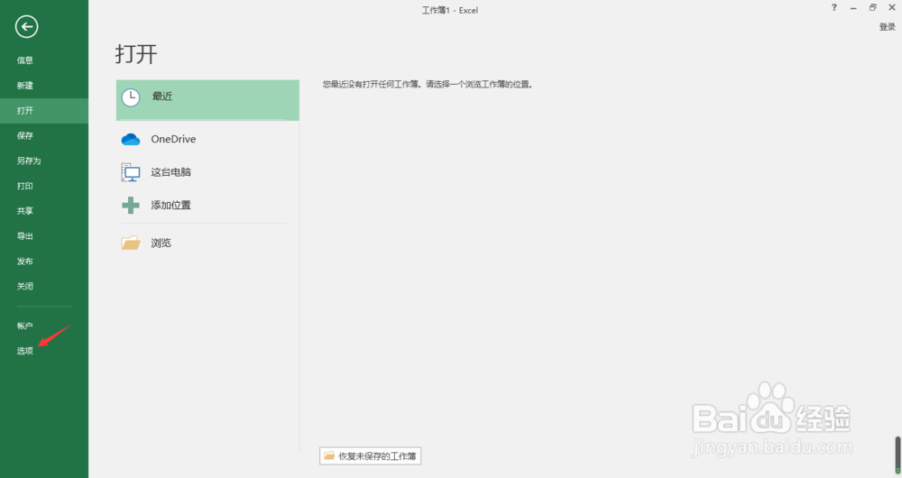Open Excel 选项 settings
Image resolution: width=902 pixels, height=478 pixels.
tap(24, 351)
